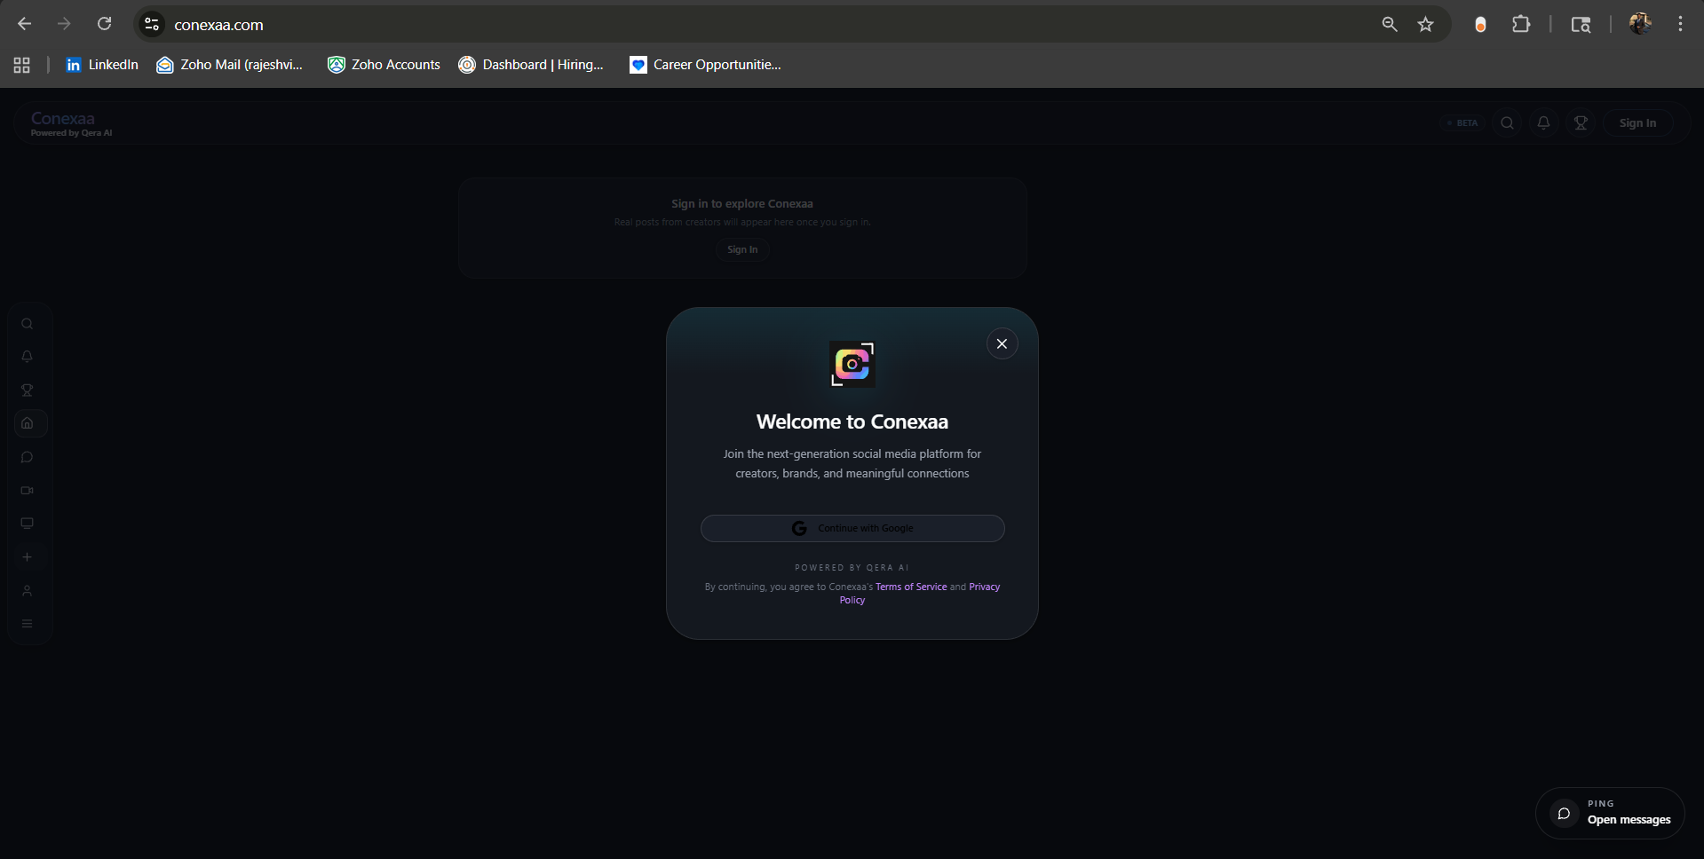Click the Conexaa logo in the dialog
The height and width of the screenshot is (859, 1704).
(x=852, y=364)
